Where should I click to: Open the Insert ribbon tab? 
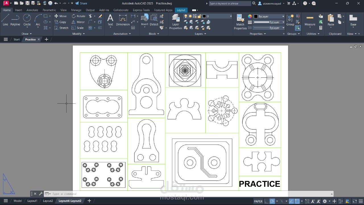18,10
